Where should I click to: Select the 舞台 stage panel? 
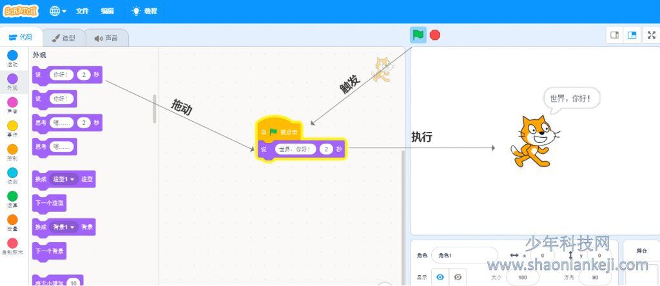(641, 263)
